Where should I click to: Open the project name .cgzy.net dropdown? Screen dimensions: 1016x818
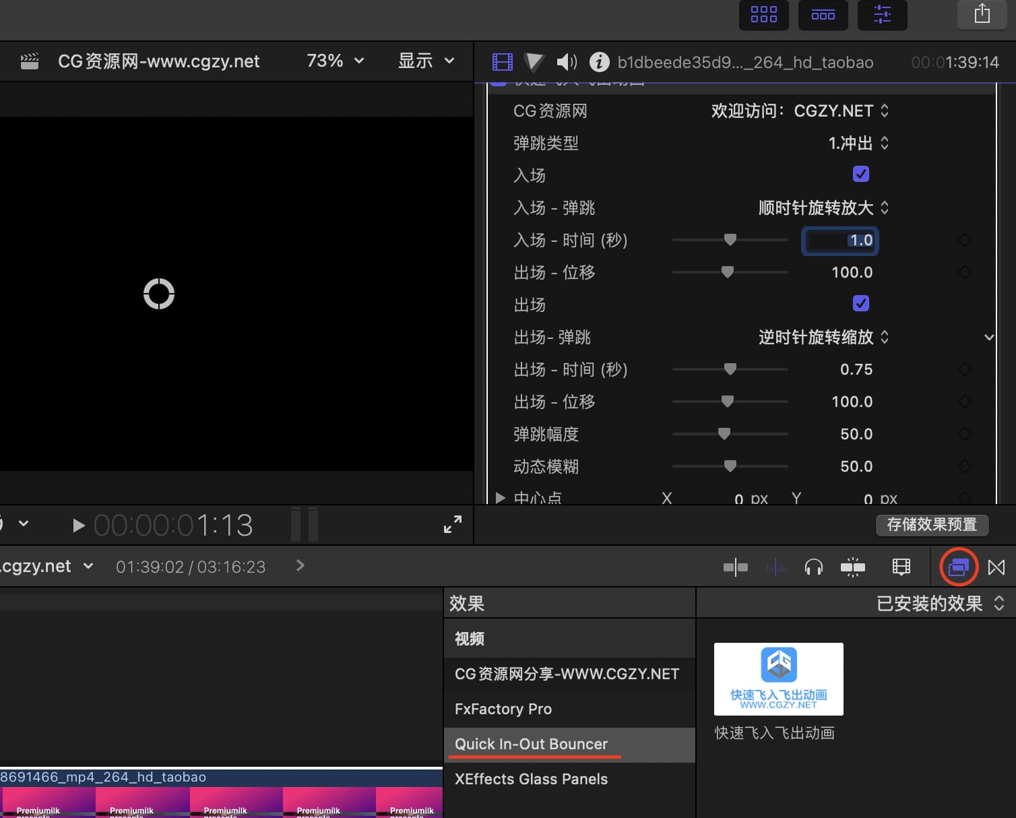coord(47,567)
